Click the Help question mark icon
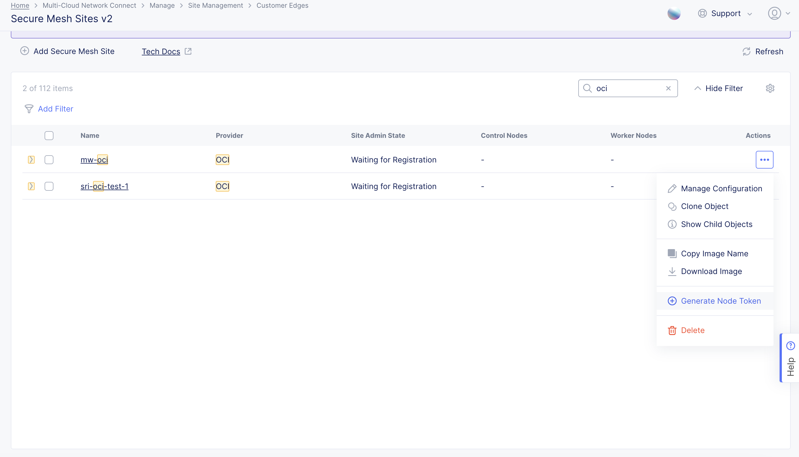The height and width of the screenshot is (457, 799). pyautogui.click(x=790, y=345)
